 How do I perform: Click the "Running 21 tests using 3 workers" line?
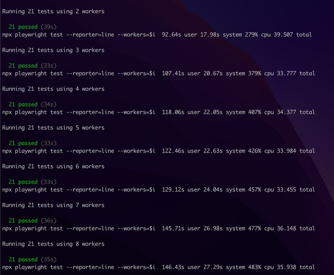point(53,50)
